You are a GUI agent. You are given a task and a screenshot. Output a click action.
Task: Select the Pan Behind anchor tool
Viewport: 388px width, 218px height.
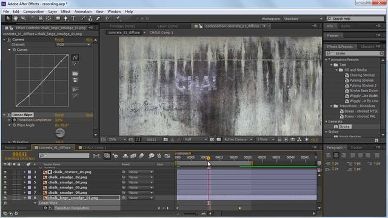coord(48,18)
